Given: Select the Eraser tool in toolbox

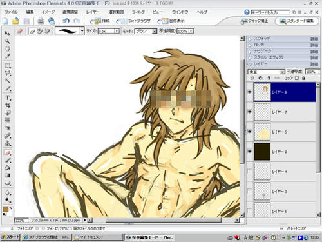Looking at the screenshot, I should tap(8, 153).
